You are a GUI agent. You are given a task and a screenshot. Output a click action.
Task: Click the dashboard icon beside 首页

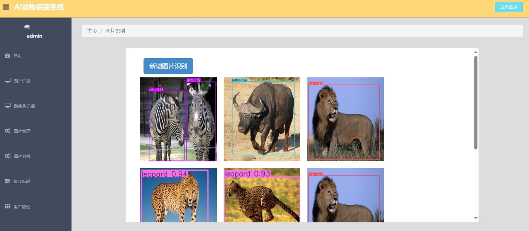pyautogui.click(x=8, y=55)
